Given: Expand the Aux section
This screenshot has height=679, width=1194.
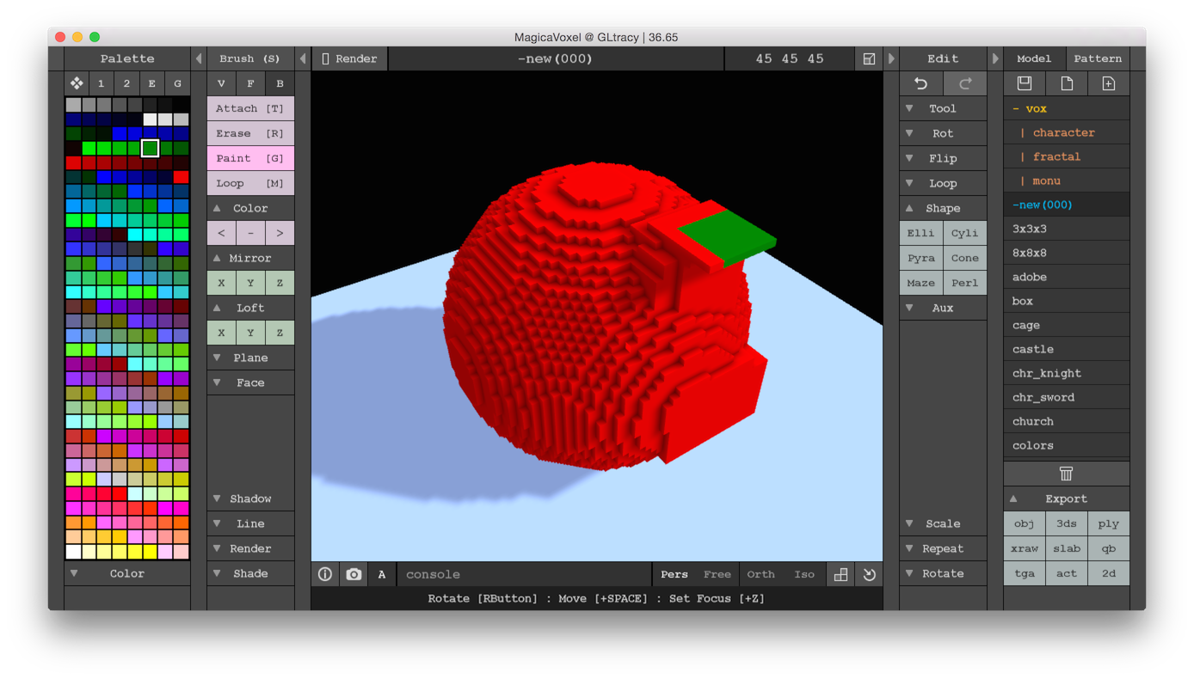Looking at the screenshot, I should click(943, 308).
